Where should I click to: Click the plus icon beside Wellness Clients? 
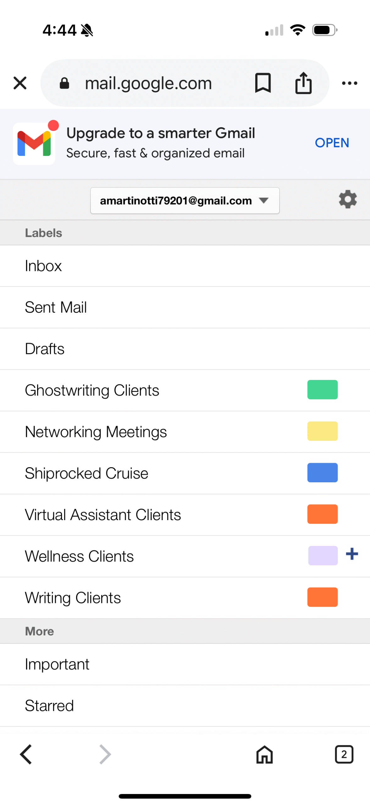point(352,554)
